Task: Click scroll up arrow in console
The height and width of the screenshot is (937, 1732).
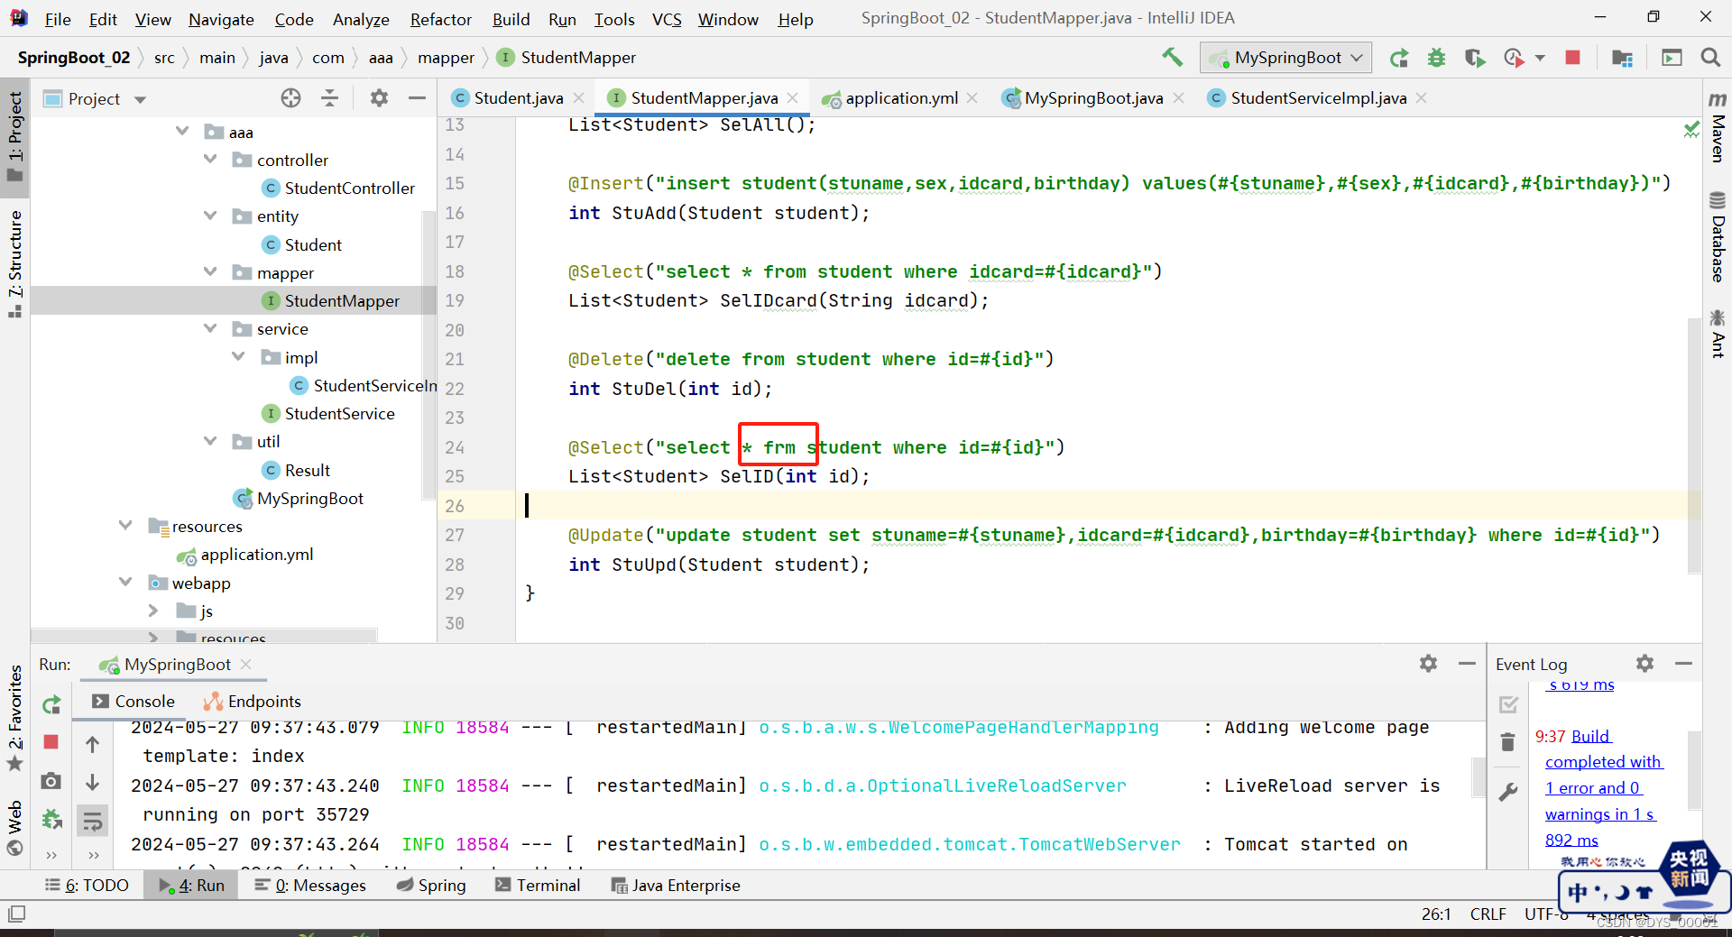Action: [x=92, y=744]
